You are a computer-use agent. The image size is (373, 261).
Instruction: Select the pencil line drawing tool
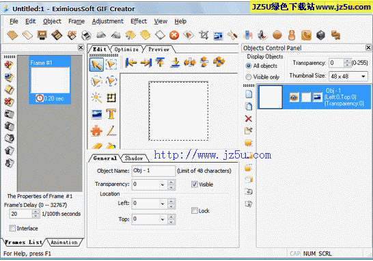coord(111,130)
